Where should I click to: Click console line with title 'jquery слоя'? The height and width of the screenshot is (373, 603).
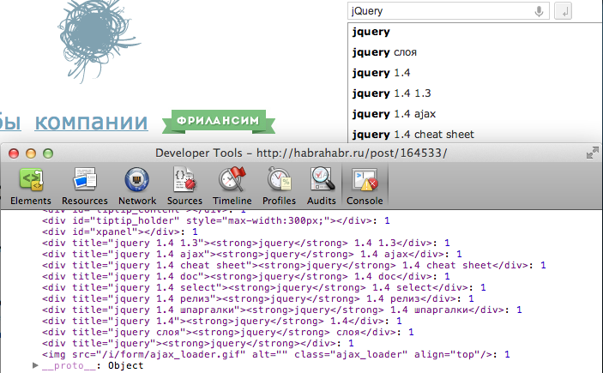227,332
